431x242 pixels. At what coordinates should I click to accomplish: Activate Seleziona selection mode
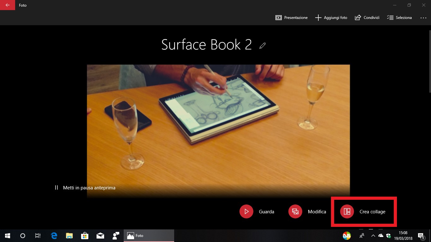coord(399,18)
